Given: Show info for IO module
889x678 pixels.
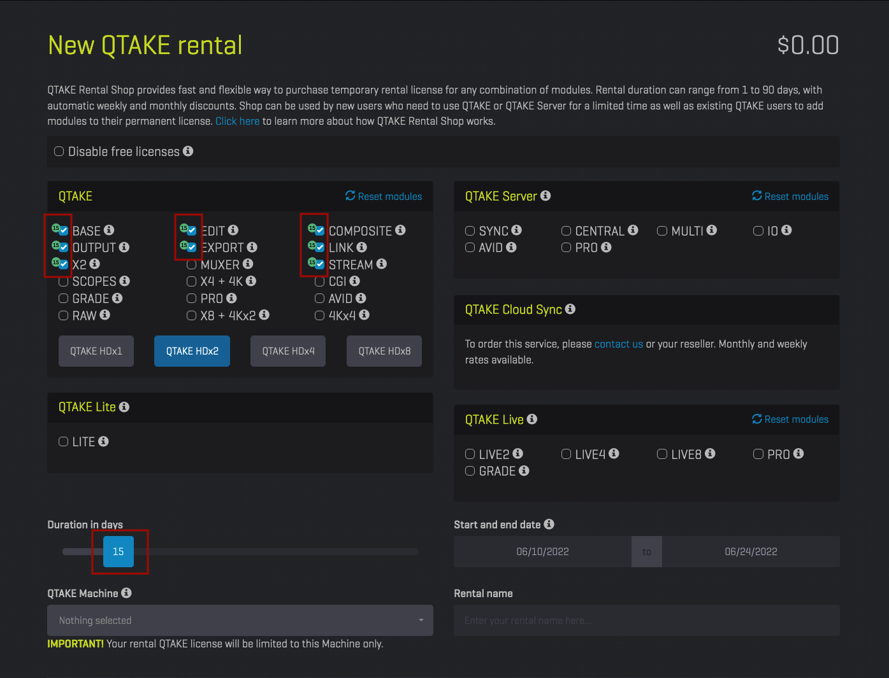Looking at the screenshot, I should 787,230.
